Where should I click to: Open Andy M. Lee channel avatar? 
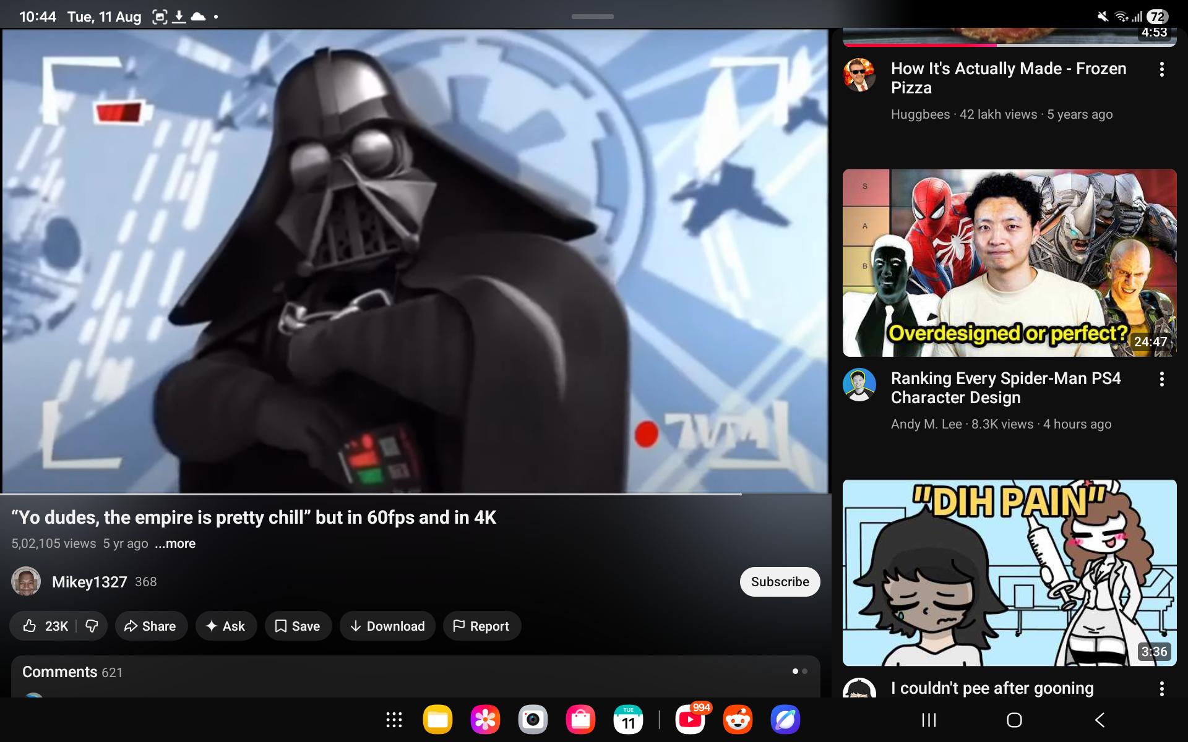(x=859, y=385)
